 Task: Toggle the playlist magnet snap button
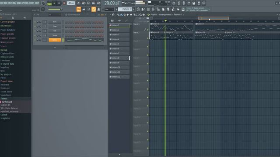click(x=113, y=15)
